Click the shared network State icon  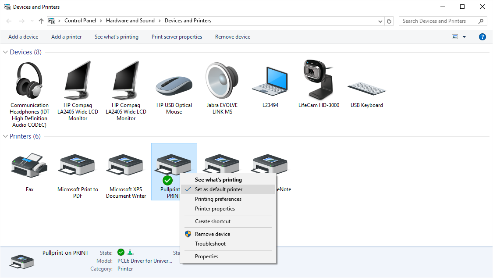tap(130, 252)
